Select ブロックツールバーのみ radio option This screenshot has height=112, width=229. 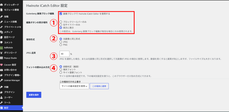coord(61,22)
